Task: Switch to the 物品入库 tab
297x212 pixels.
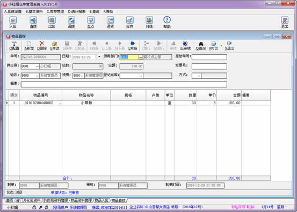Action: [x=102, y=200]
